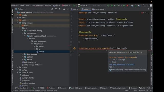Open the device selector dropdown

tap(98, 6)
